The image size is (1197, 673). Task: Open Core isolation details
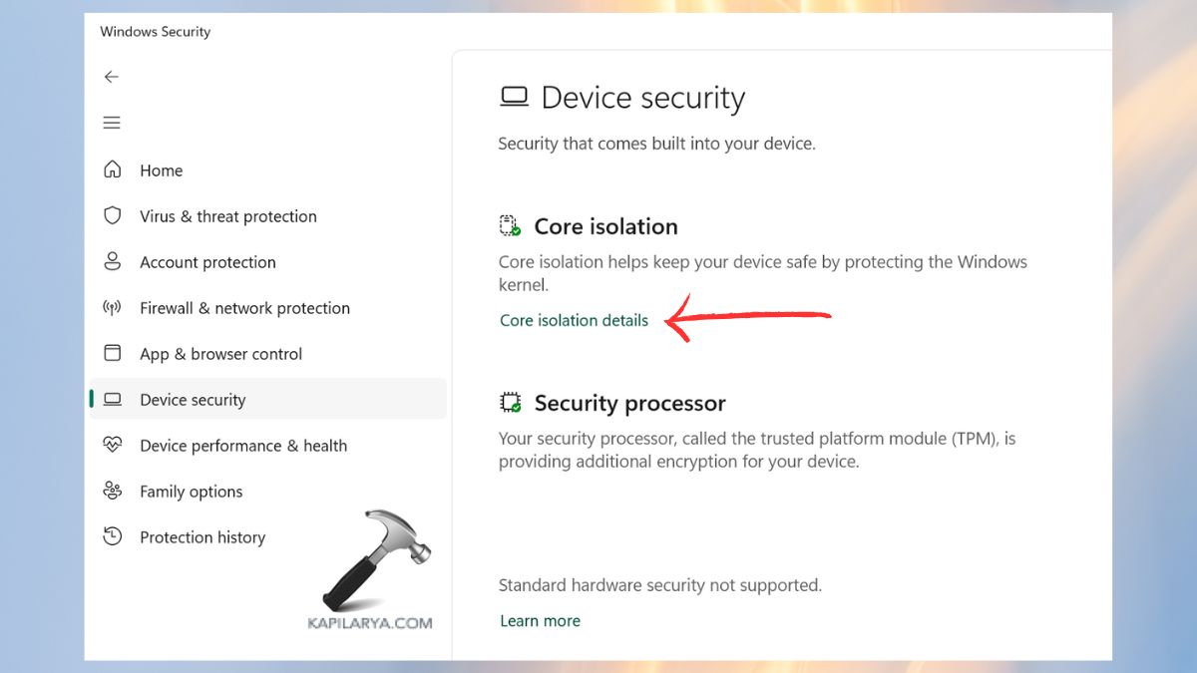click(x=574, y=320)
